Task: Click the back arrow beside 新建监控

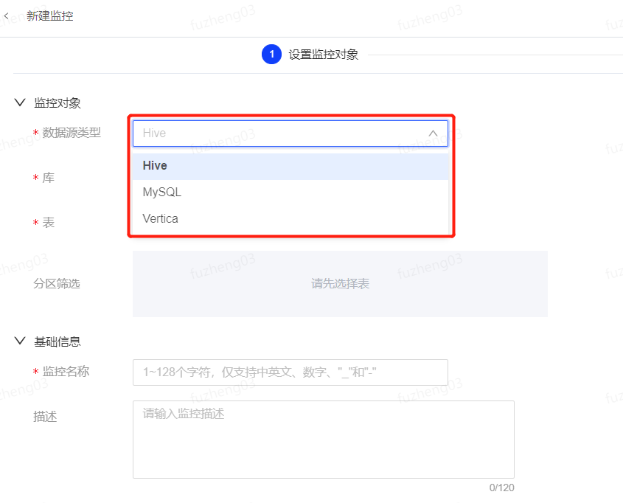Action: pos(7,15)
